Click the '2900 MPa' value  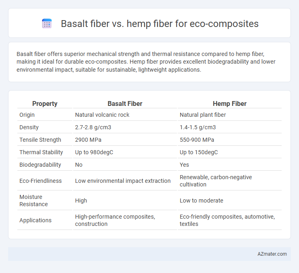pyautogui.click(x=88, y=140)
